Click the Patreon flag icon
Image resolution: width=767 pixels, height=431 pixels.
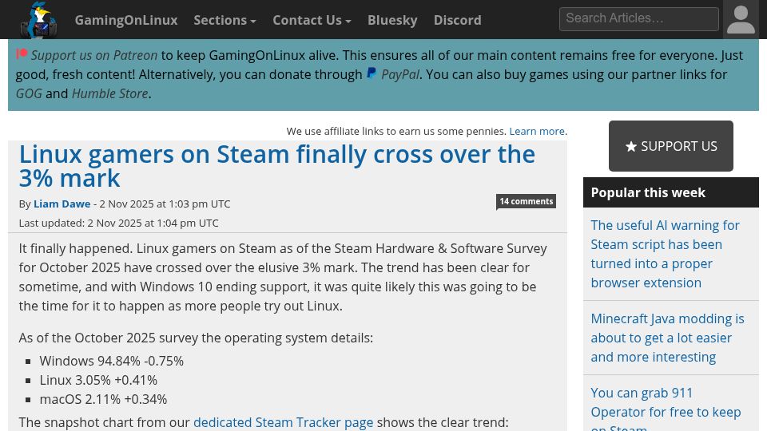click(x=22, y=54)
